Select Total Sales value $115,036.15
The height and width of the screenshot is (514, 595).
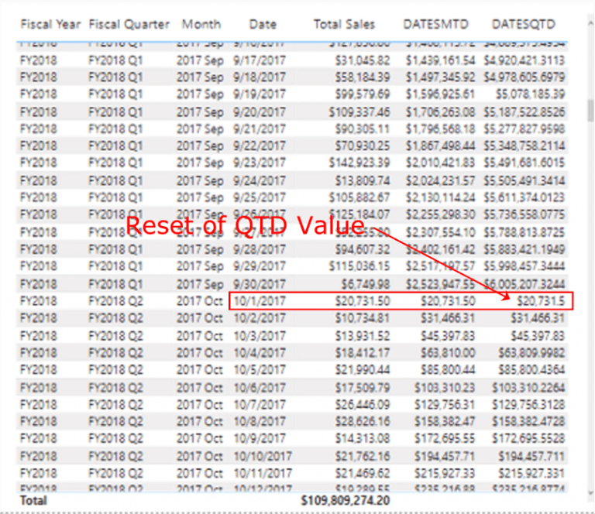359,266
